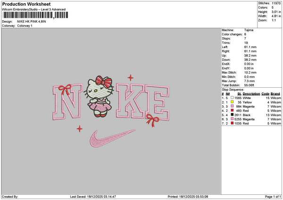Image resolution: width=283 pixels, height=200 pixels.
Task: Click the stitch count '2611' in the Black row
Action: (x=238, y=115)
